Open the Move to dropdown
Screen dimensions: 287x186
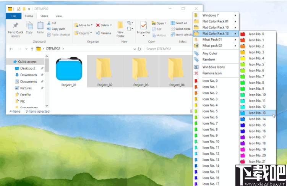click(83, 25)
